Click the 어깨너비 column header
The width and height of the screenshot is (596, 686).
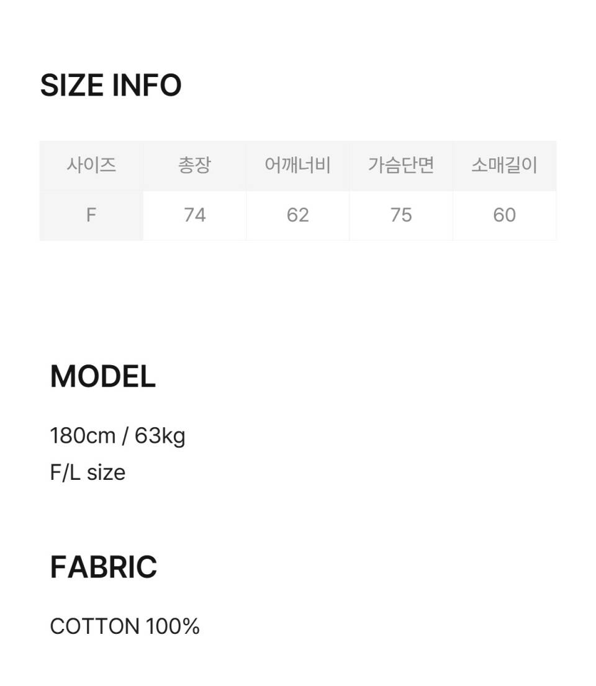click(298, 165)
